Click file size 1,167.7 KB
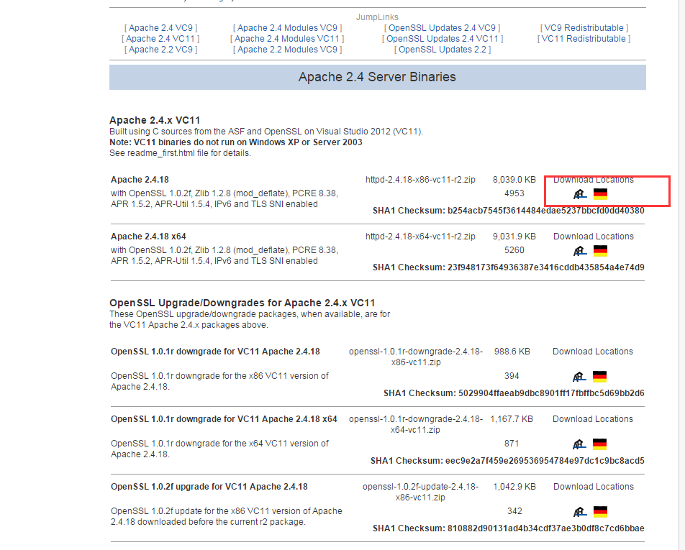This screenshot has width=685, height=550. [x=512, y=419]
